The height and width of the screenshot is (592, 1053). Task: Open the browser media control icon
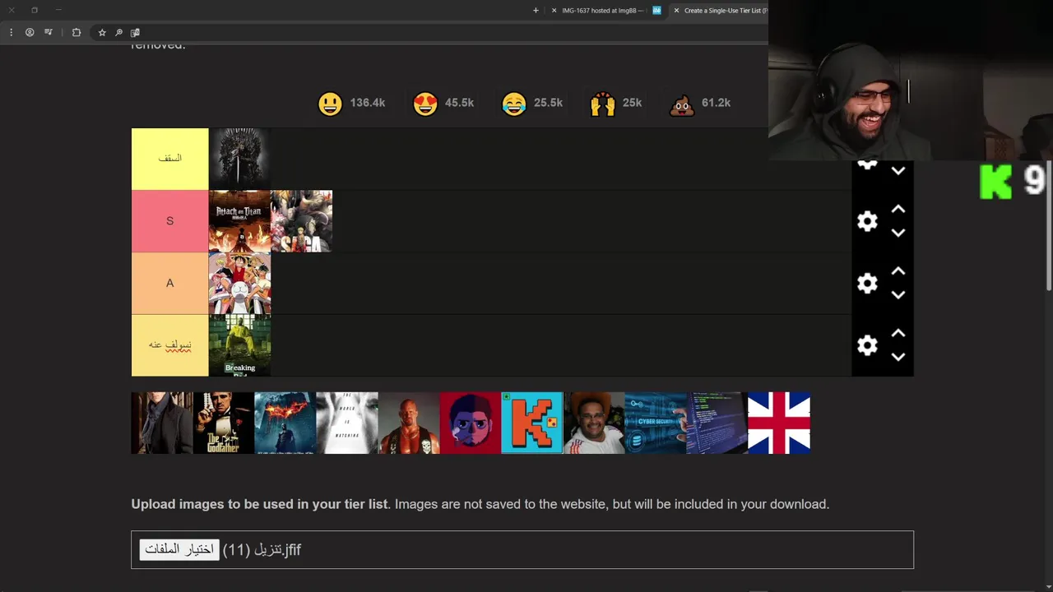(x=49, y=32)
